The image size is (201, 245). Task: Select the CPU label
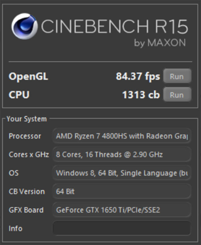tap(19, 95)
